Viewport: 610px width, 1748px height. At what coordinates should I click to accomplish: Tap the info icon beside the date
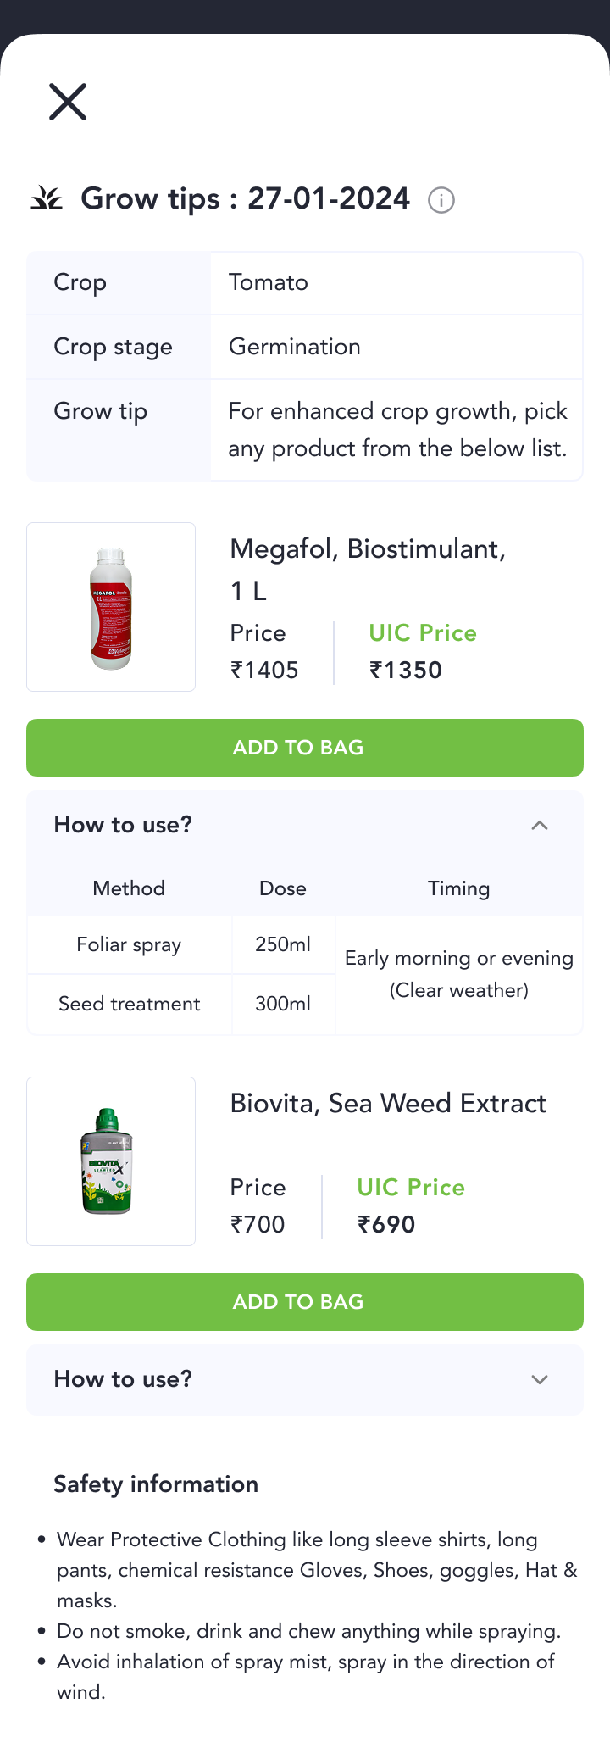pyautogui.click(x=441, y=200)
